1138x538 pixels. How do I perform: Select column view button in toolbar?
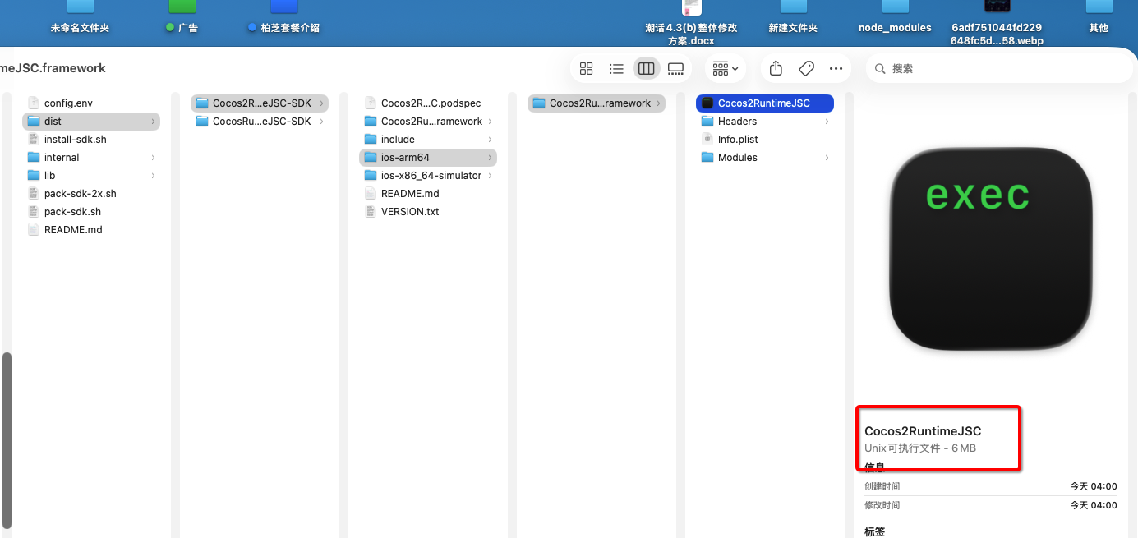point(646,69)
